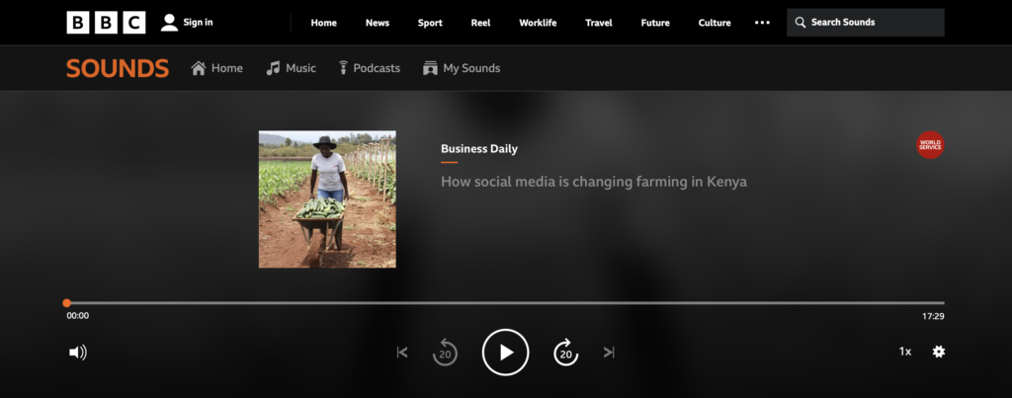The width and height of the screenshot is (1012, 398).
Task: Click the Sign in user icon
Action: tap(169, 23)
